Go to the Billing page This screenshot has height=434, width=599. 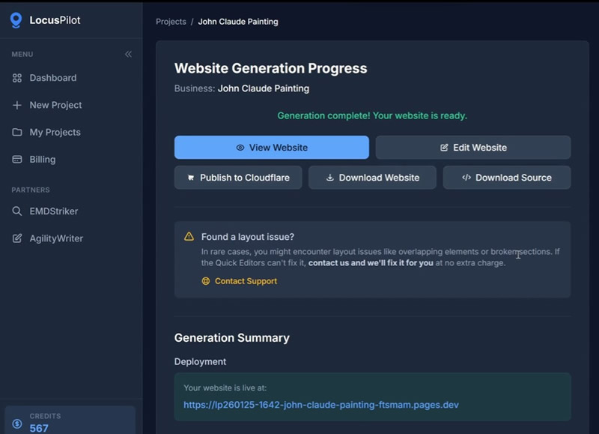tap(42, 160)
